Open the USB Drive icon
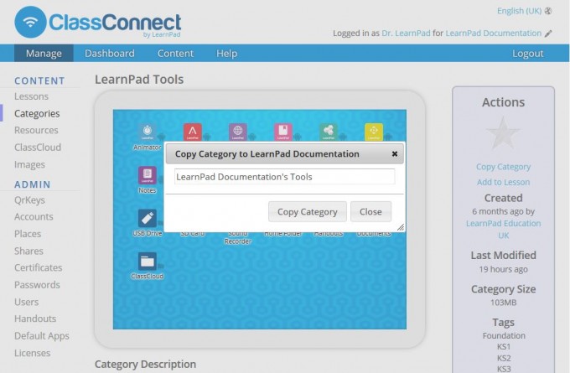570x373 pixels. [x=148, y=218]
